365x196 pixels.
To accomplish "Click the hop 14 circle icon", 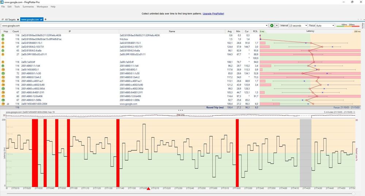I will point(3,85).
